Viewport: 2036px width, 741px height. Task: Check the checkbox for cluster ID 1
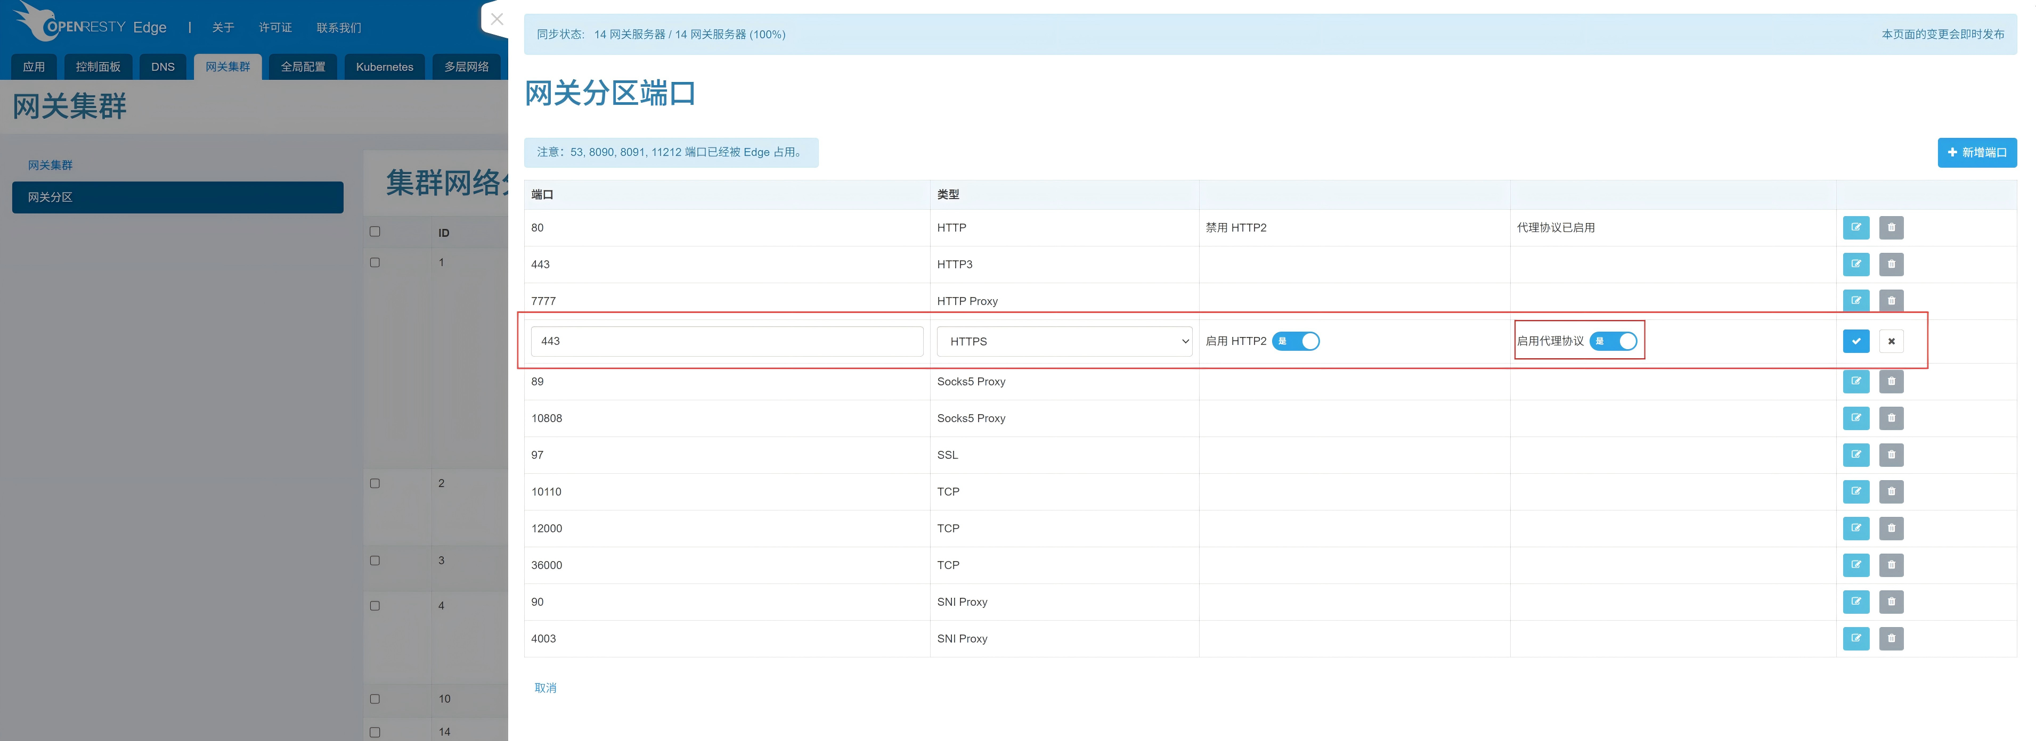(x=374, y=262)
